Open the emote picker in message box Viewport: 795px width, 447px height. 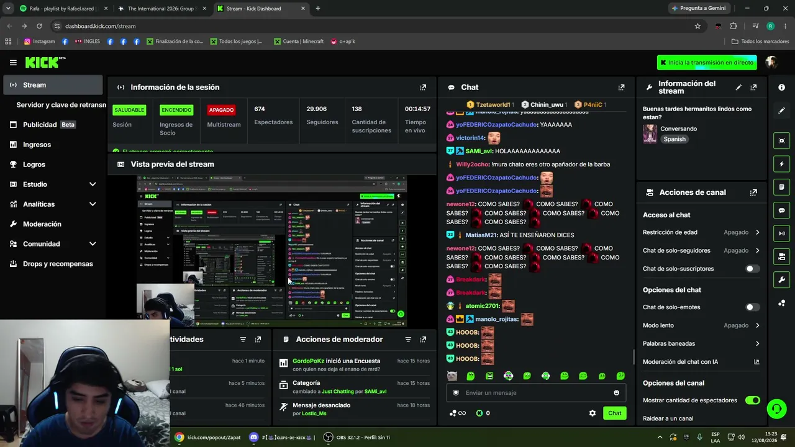[x=616, y=393]
